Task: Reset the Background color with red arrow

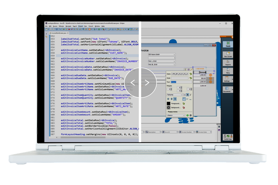Action: 184,108
